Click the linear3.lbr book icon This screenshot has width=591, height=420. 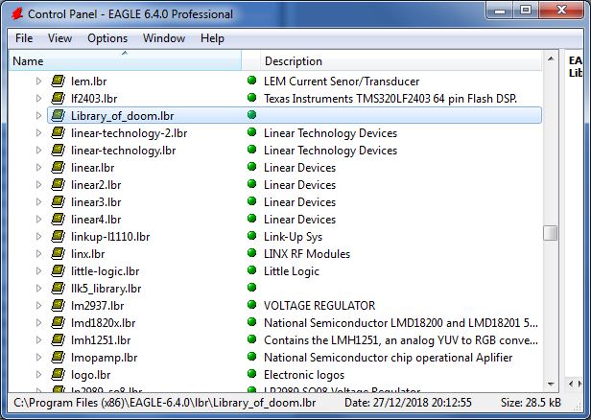coord(58,202)
